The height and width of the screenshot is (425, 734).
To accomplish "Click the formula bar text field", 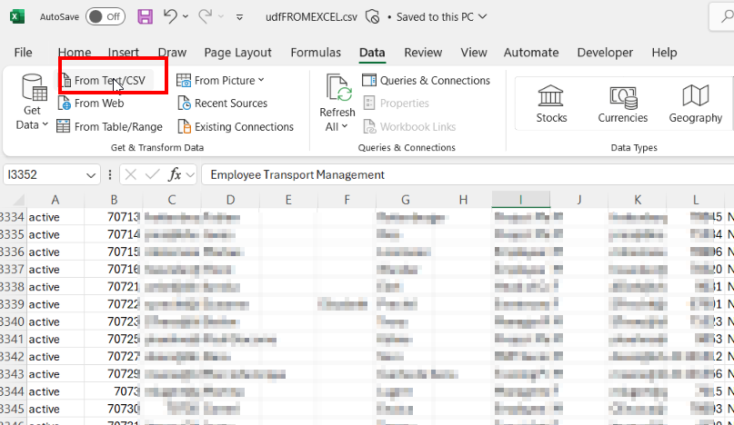I will 455,174.
